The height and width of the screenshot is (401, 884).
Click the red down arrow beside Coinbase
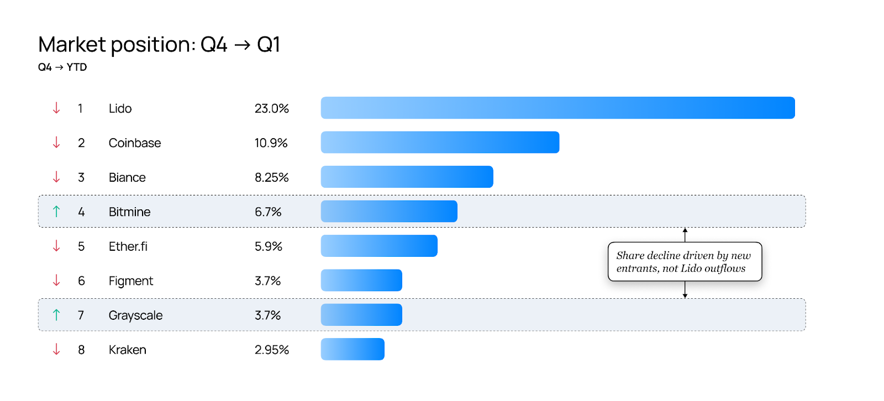(56, 143)
